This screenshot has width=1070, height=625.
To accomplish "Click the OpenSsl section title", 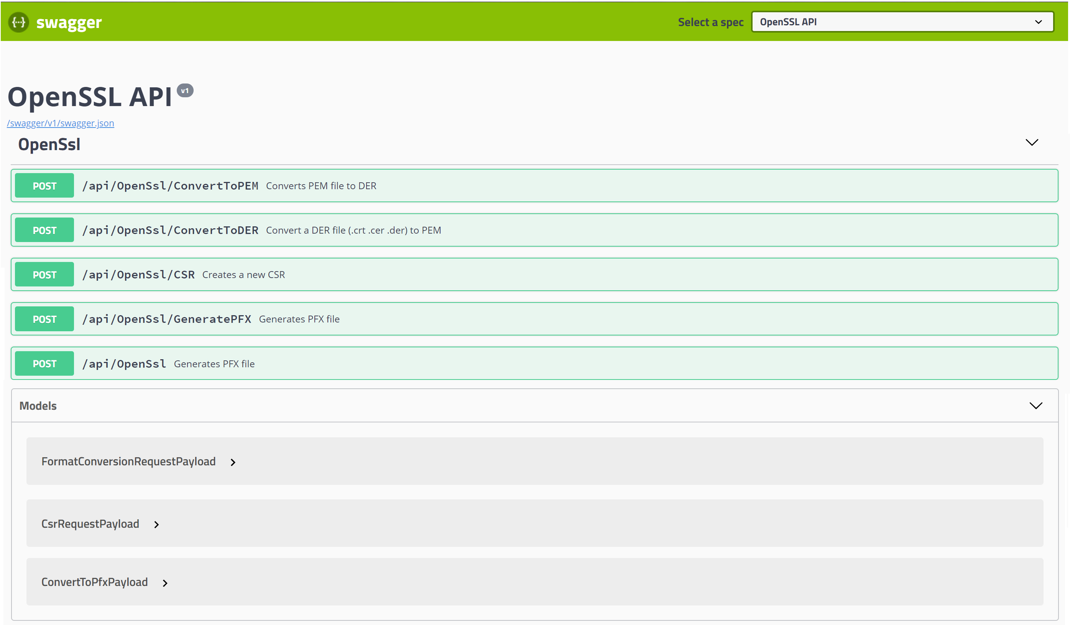I will pyautogui.click(x=49, y=144).
